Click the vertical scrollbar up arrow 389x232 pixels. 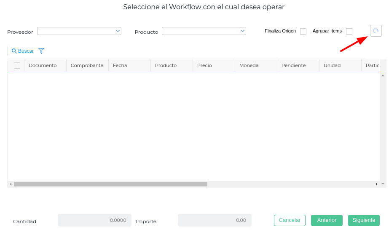pyautogui.click(x=383, y=76)
